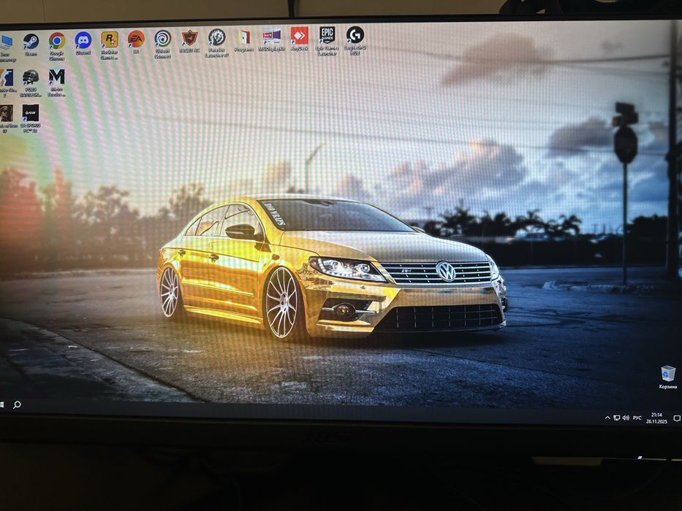Open the This PC computer icon
The width and height of the screenshot is (682, 511).
pyautogui.click(x=7, y=47)
